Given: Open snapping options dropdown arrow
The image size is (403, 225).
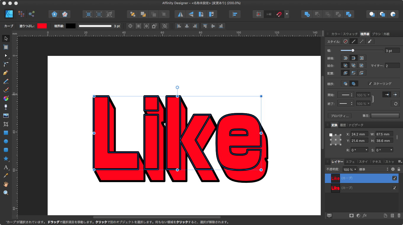Looking at the screenshot, I should click(x=287, y=14).
